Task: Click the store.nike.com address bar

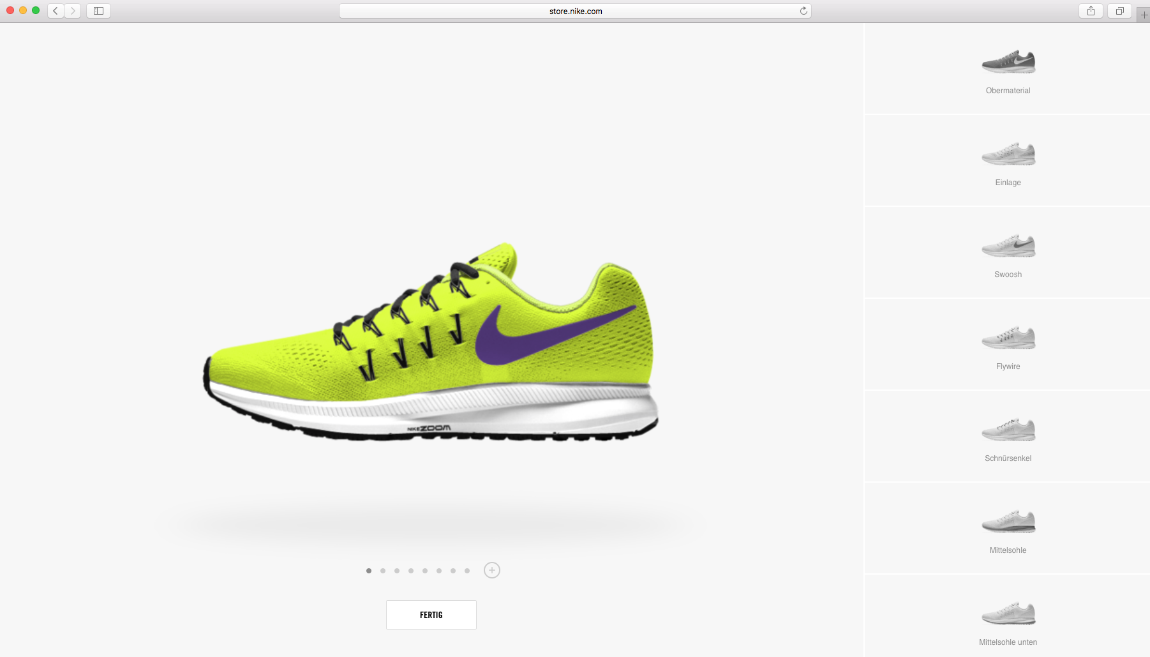Action: click(x=575, y=11)
